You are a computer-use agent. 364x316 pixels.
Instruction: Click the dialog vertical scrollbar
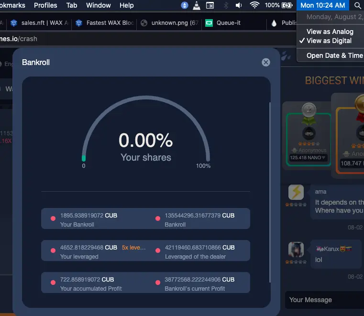click(x=270, y=192)
